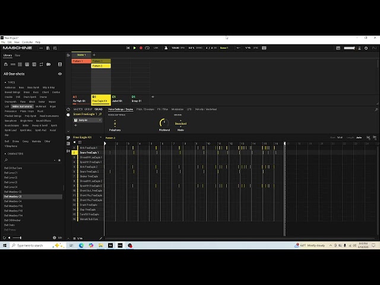This screenshot has height=285, width=380.
Task: Toggle loop mode in transport bar
Action: point(147,48)
